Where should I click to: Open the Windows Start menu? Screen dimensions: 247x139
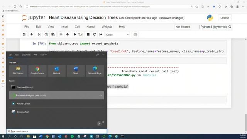tap(3, 136)
